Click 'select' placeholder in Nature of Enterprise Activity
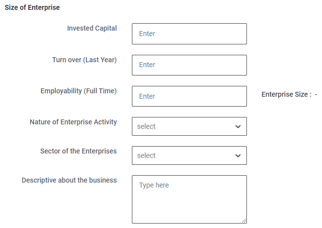The image size is (322, 228). (x=146, y=126)
